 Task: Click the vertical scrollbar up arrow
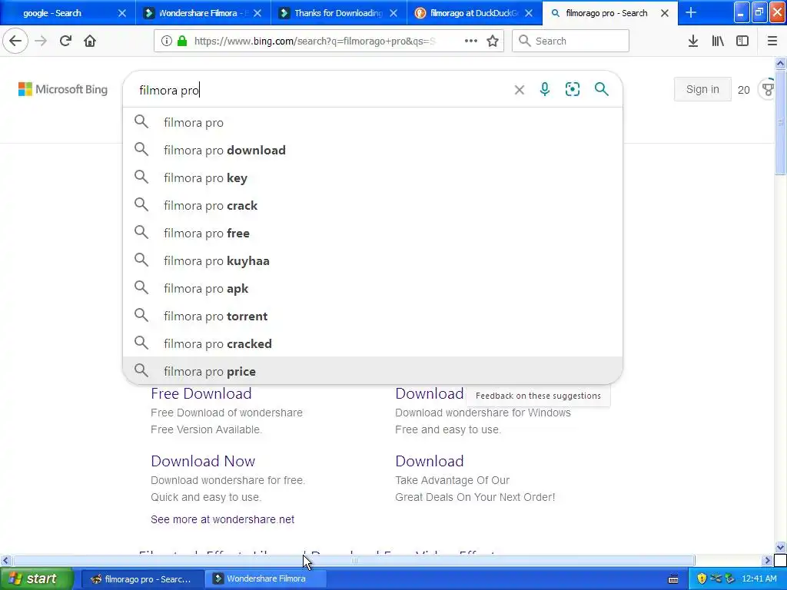click(780, 63)
